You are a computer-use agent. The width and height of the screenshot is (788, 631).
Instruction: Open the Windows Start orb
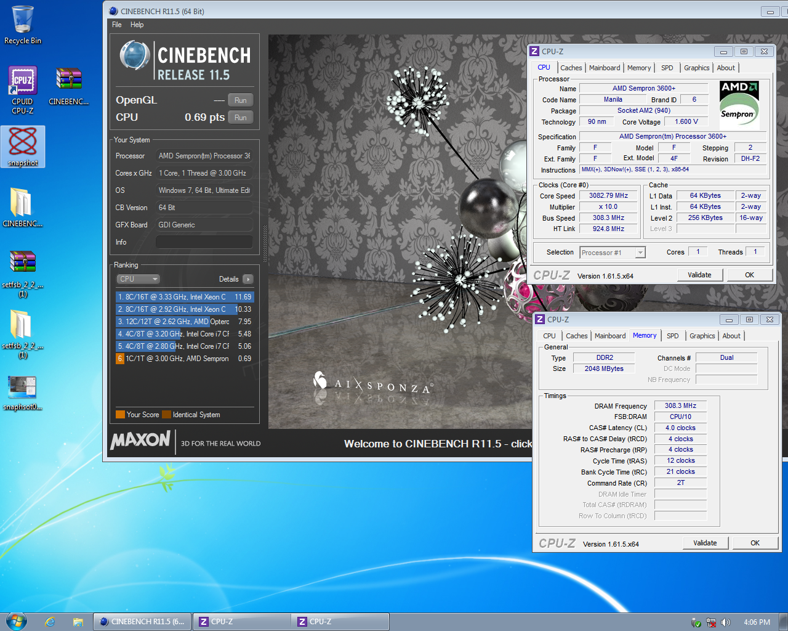(16, 621)
